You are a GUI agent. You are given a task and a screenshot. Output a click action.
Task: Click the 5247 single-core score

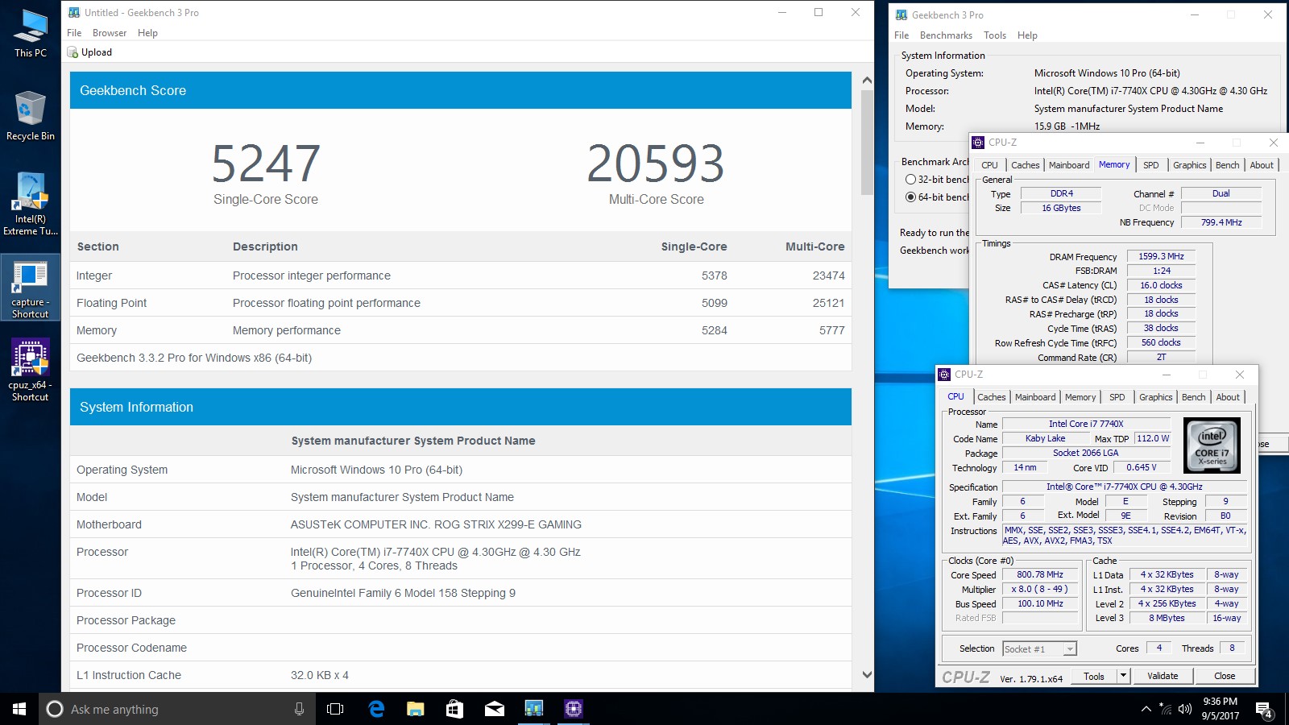(x=266, y=164)
